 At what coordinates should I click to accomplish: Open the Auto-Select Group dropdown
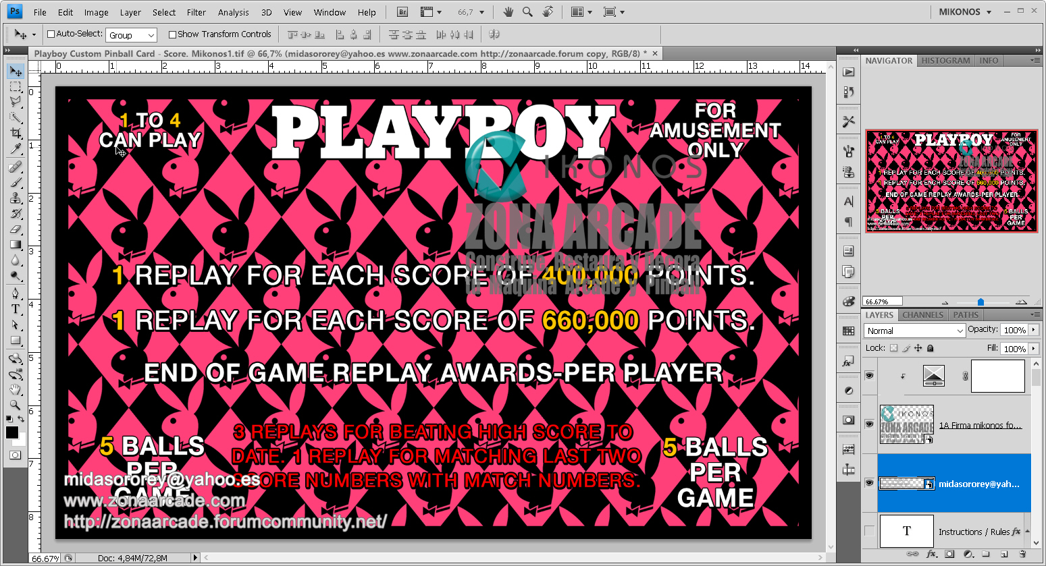coord(132,35)
